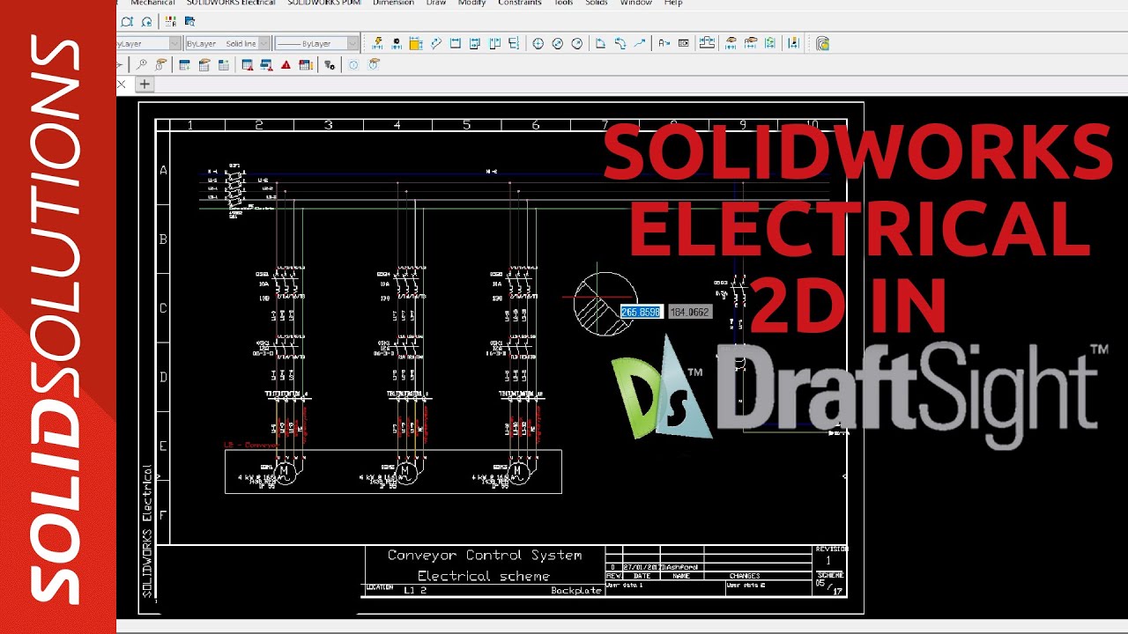Click the table-with-plus icon
The width and height of the screenshot is (1128, 634).
point(184,64)
